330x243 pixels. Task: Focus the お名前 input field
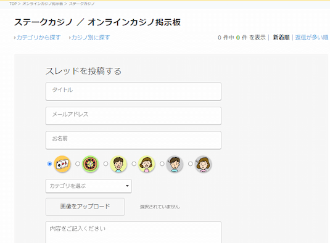[x=133, y=140]
